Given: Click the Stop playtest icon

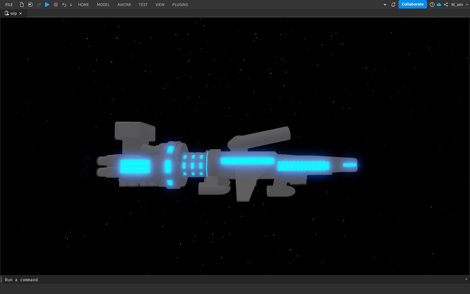Looking at the screenshot, I should [56, 4].
